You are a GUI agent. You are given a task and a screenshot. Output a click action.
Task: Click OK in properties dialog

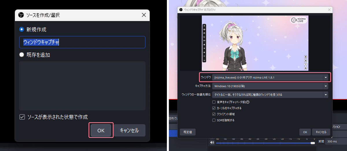click(305, 132)
